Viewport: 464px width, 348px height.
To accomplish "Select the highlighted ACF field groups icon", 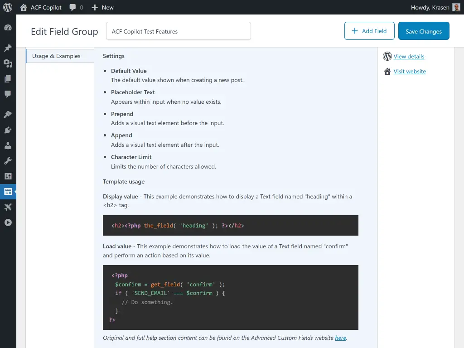I will pyautogui.click(x=8, y=191).
